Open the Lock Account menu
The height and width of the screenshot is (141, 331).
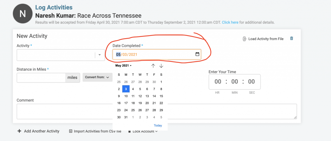point(143,131)
